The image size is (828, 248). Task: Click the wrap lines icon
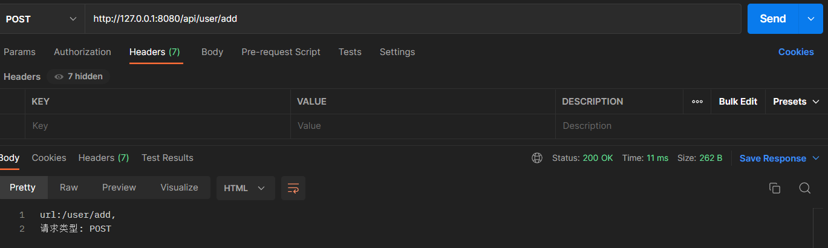tap(293, 188)
